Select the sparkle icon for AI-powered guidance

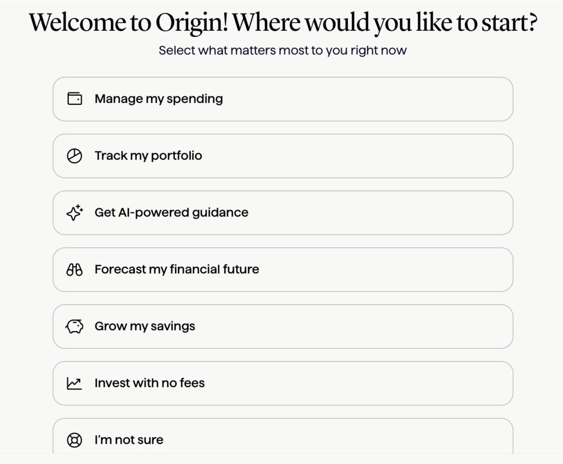[74, 213]
